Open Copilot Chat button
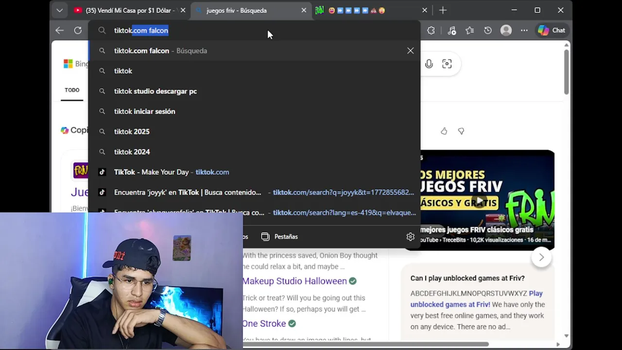 (x=552, y=30)
